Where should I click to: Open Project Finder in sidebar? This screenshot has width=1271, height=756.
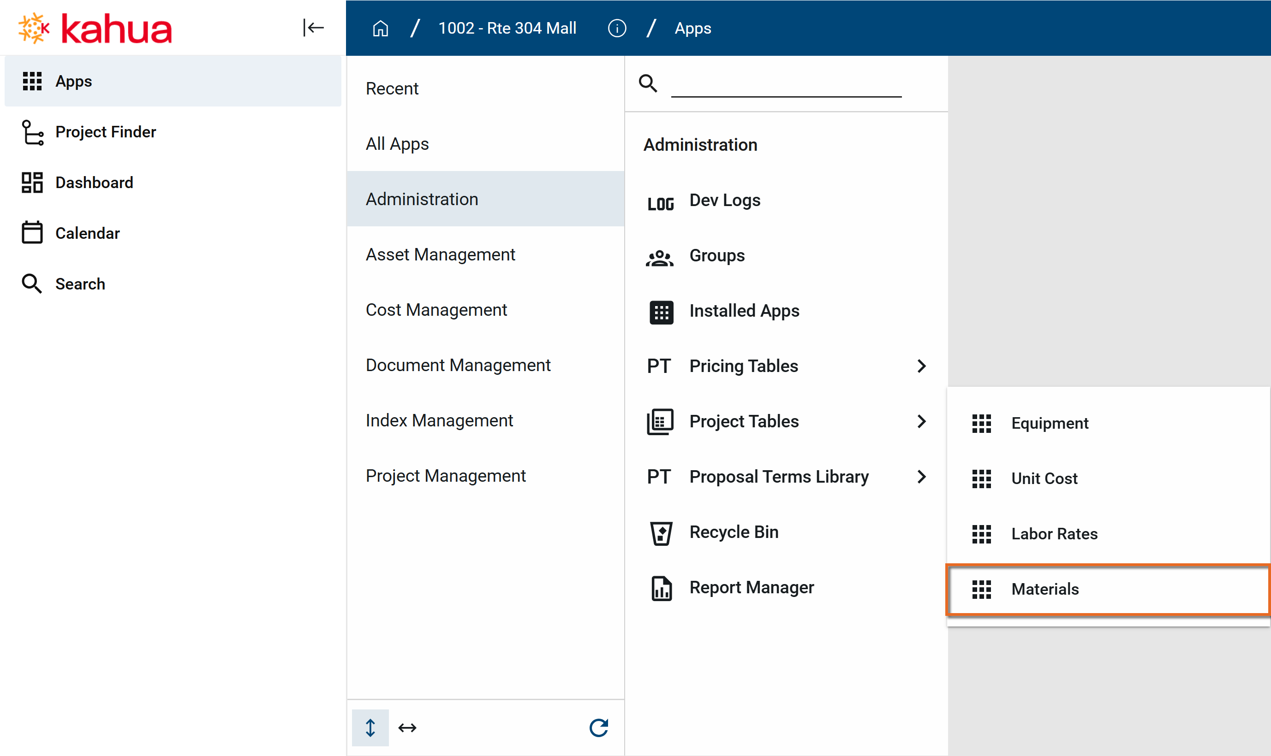coord(106,132)
